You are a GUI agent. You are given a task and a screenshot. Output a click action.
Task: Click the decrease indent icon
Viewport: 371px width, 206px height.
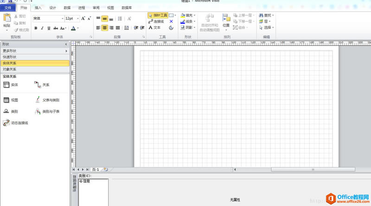[x=136, y=28]
